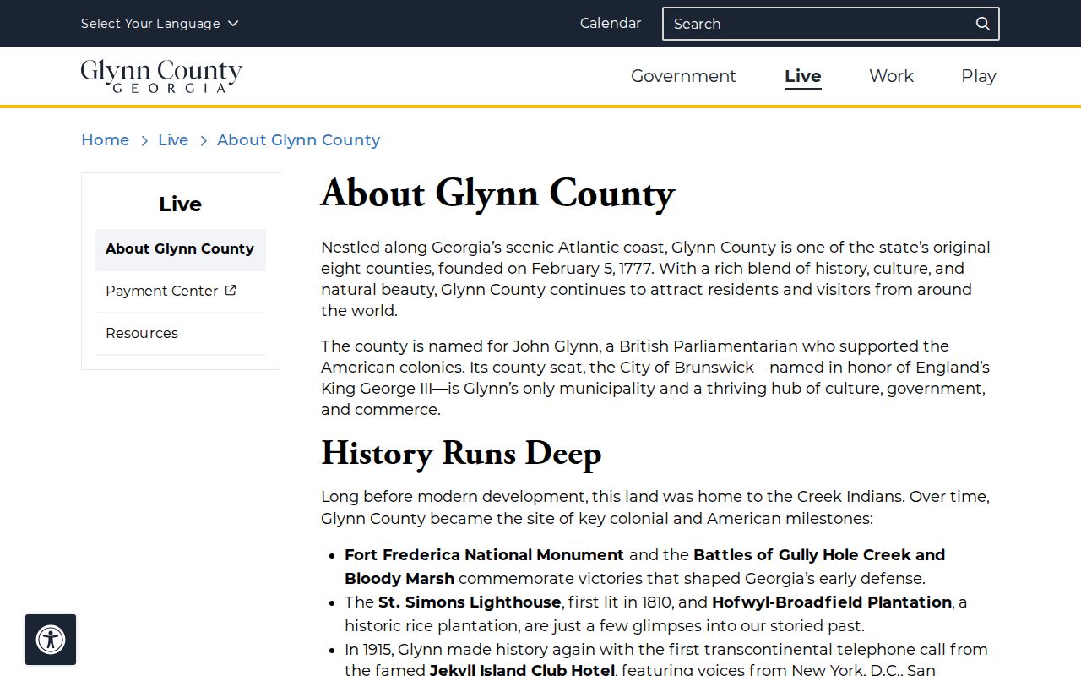Click the Fort Frederica National Monument text
The height and width of the screenshot is (676, 1081).
[x=485, y=555]
